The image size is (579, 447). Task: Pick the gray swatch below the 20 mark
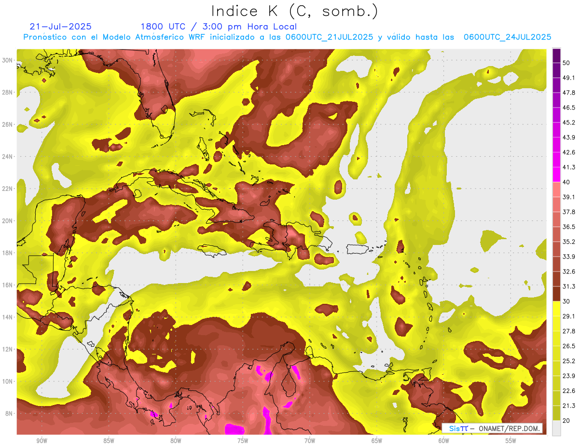click(556, 428)
